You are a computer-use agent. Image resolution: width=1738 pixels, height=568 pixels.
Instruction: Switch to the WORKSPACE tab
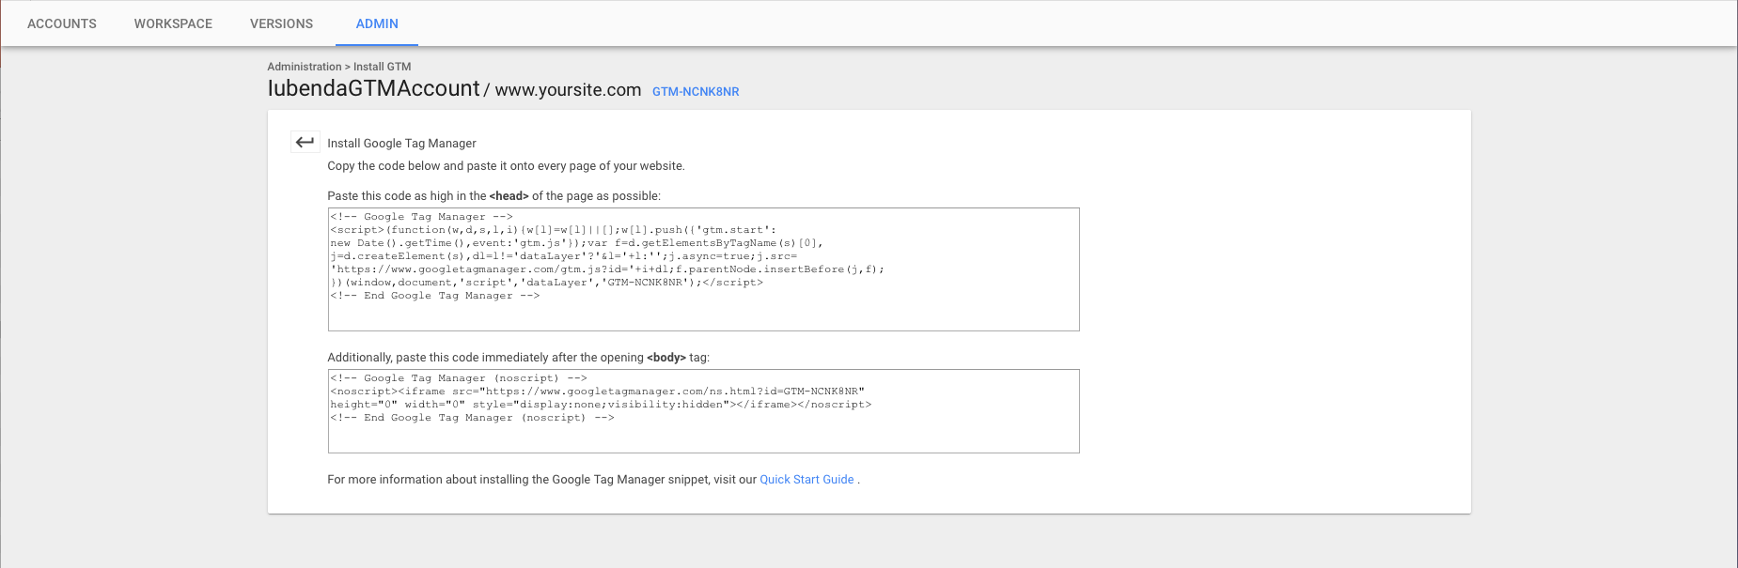pos(173,23)
